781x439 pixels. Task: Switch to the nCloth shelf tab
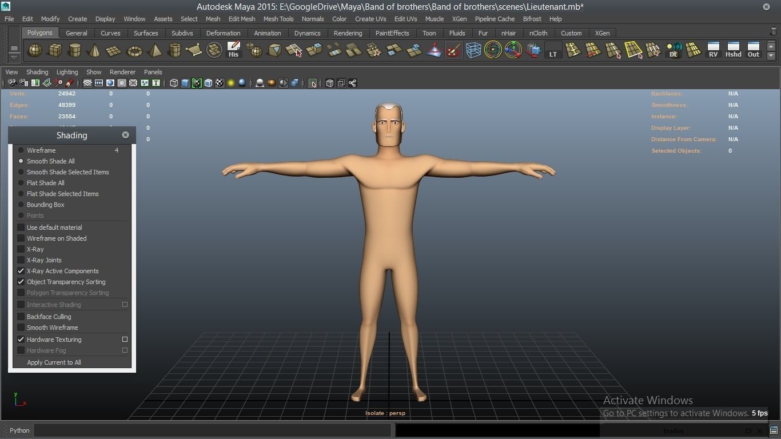click(x=538, y=33)
